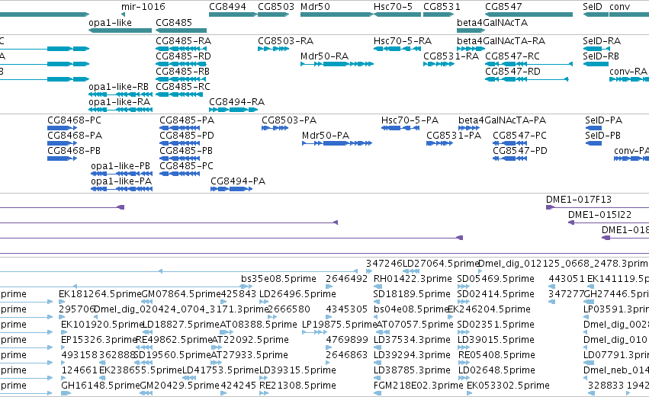The width and height of the screenshot is (649, 397).
Task: Click the opa1-like-RB transcript label
Action: pyautogui.click(x=118, y=87)
